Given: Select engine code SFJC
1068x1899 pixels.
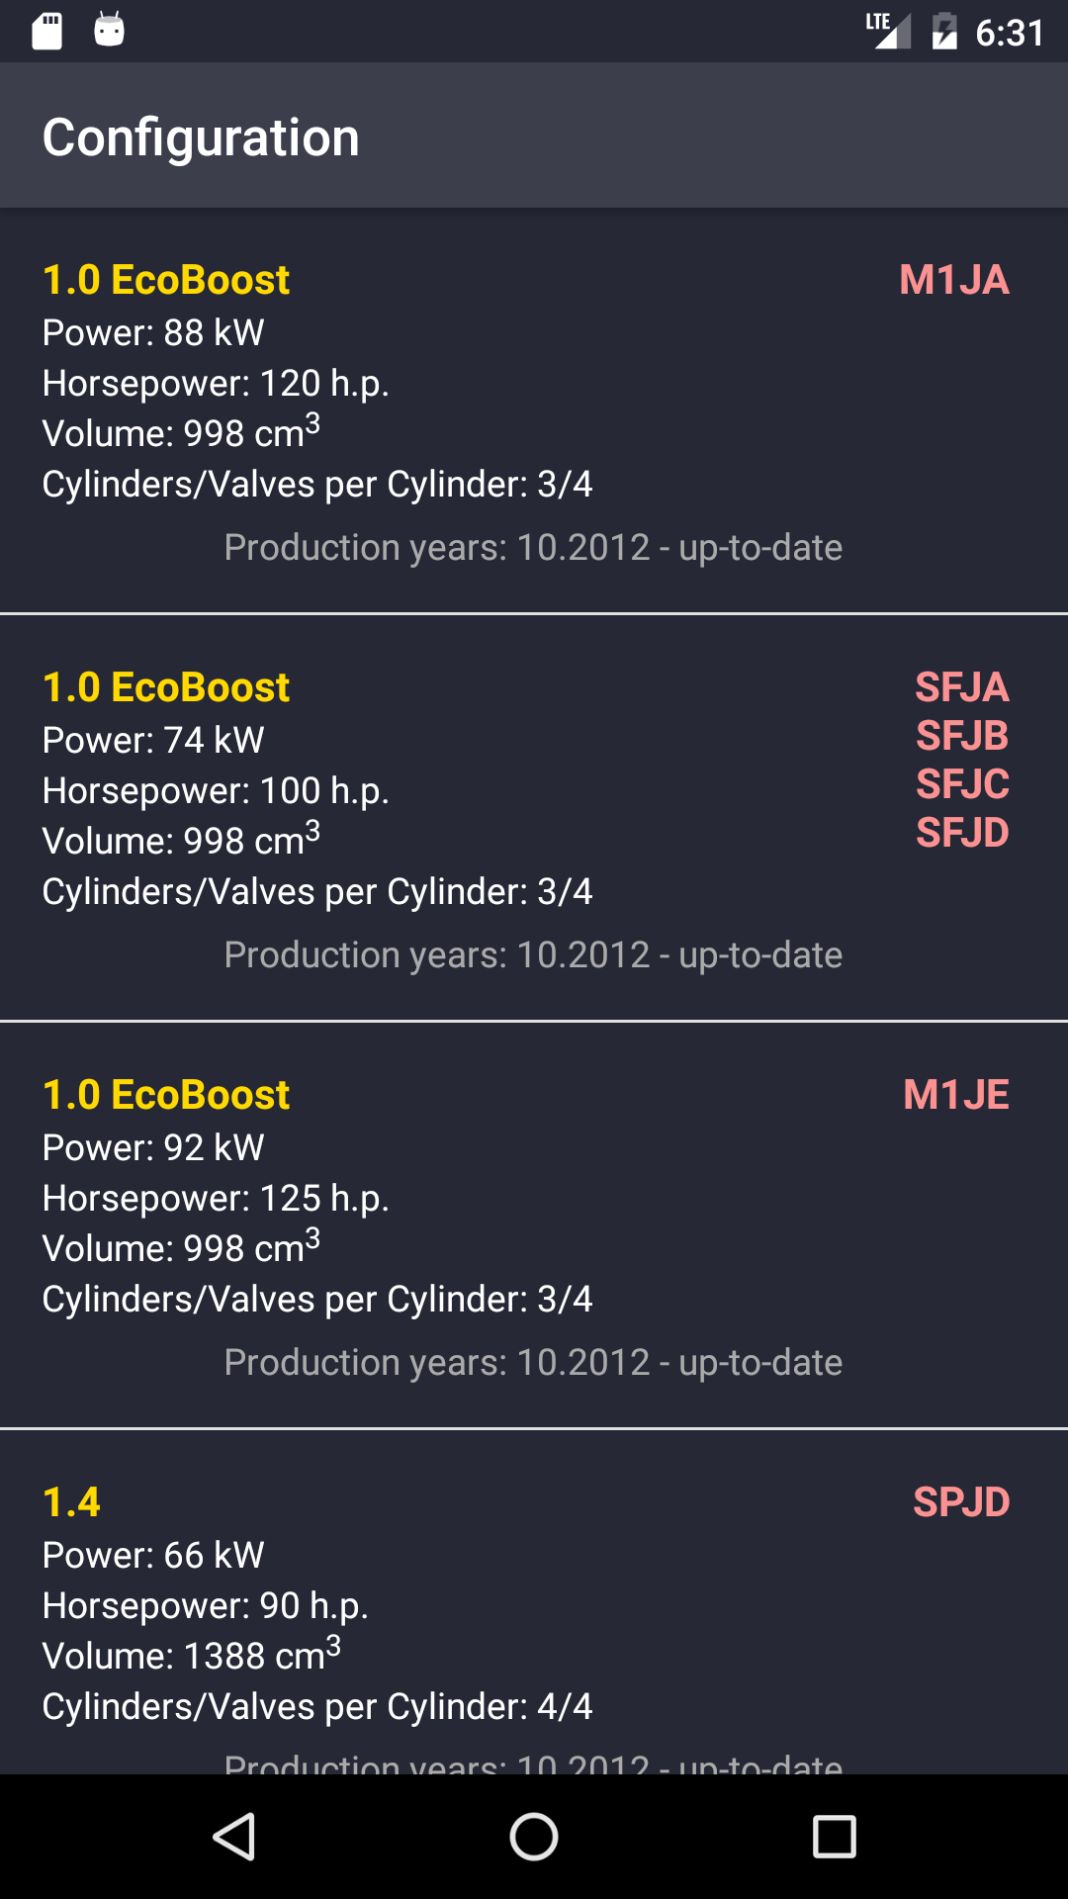Looking at the screenshot, I should [x=962, y=784].
